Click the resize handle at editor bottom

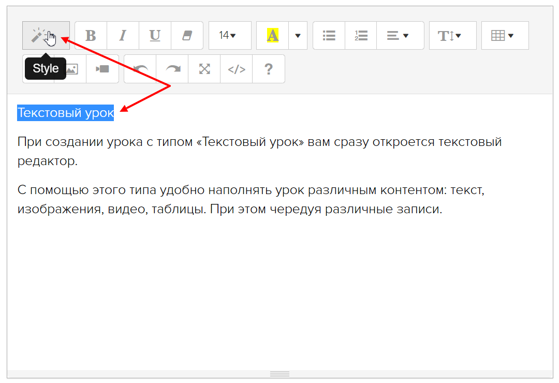pyautogui.click(x=279, y=374)
